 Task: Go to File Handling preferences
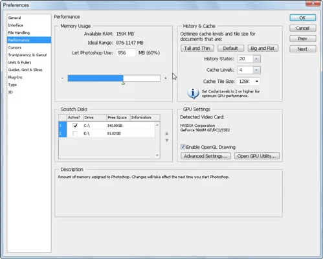pos(19,32)
